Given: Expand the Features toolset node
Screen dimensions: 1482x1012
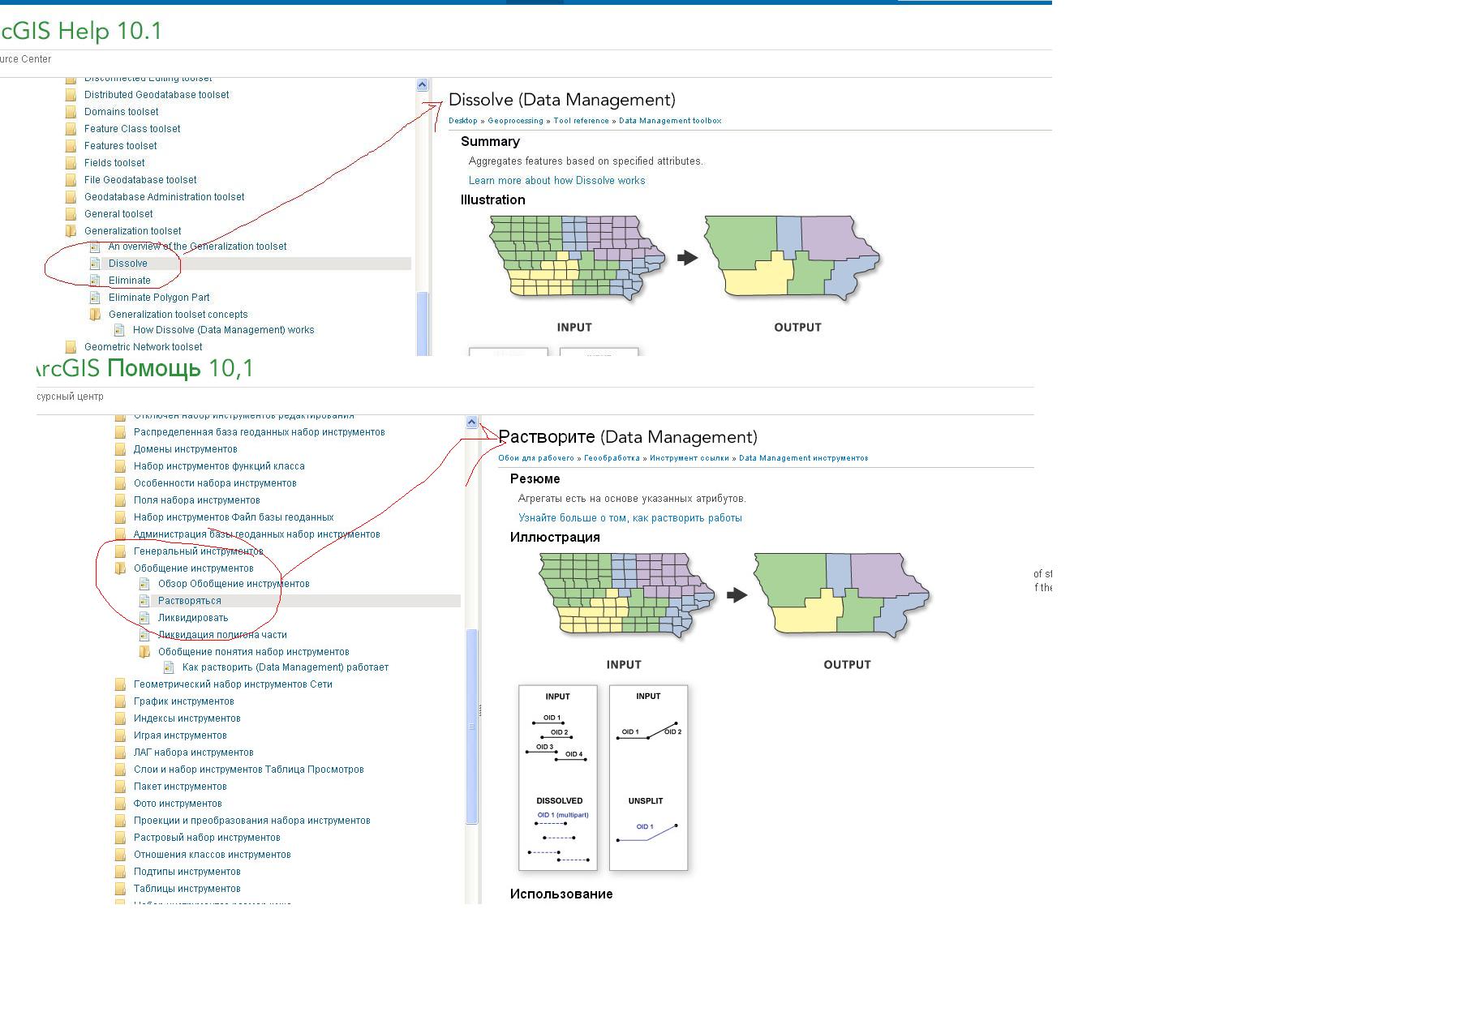Looking at the screenshot, I should pos(71,146).
